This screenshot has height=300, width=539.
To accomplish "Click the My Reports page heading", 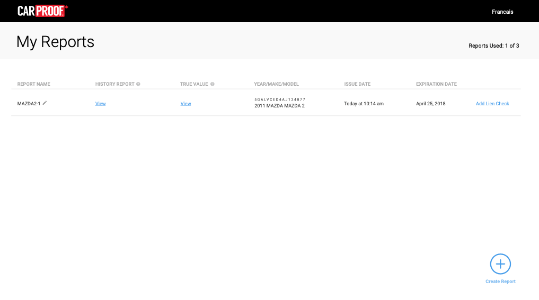I will coord(55,42).
